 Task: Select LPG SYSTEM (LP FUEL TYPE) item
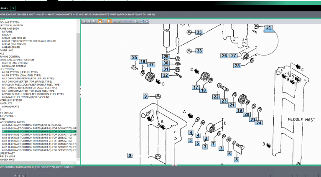point(20,72)
